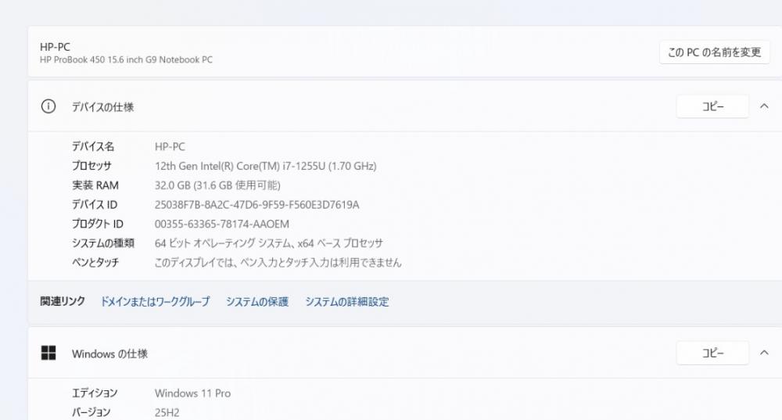The image size is (782, 420).
Task: Click the バージョン label
Action: click(91, 412)
